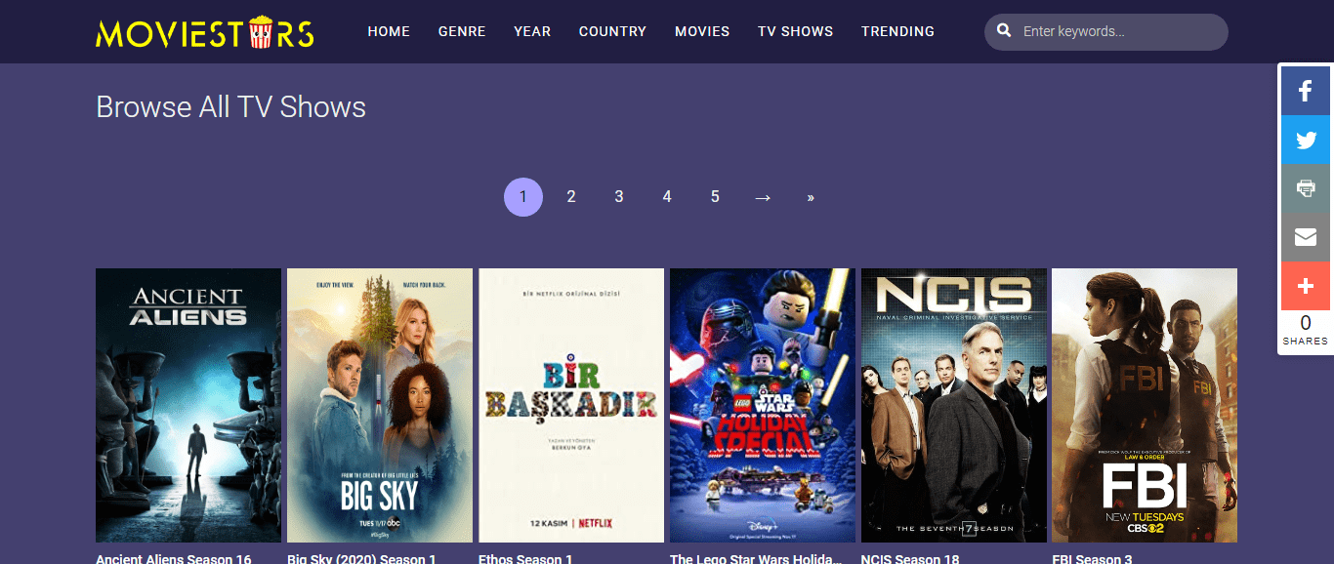This screenshot has width=1334, height=564.
Task: Click Ethos Season 1 title
Action: pos(525,559)
